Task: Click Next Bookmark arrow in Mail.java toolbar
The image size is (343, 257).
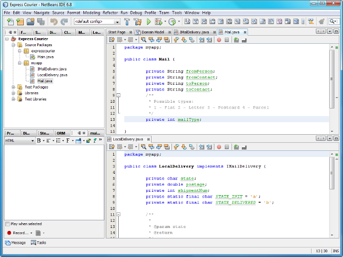Action: (x=184, y=40)
